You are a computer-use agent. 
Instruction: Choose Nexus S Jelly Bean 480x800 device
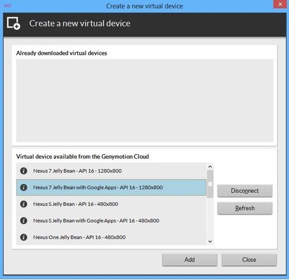coord(111,204)
